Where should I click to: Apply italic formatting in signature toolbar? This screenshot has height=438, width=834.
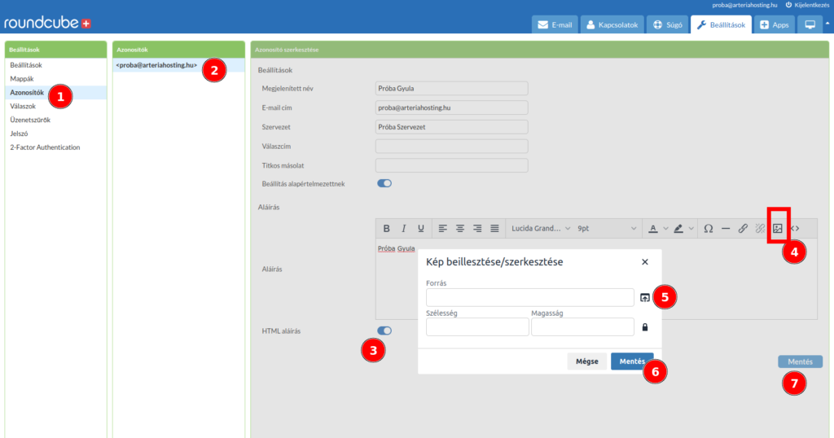click(x=404, y=229)
